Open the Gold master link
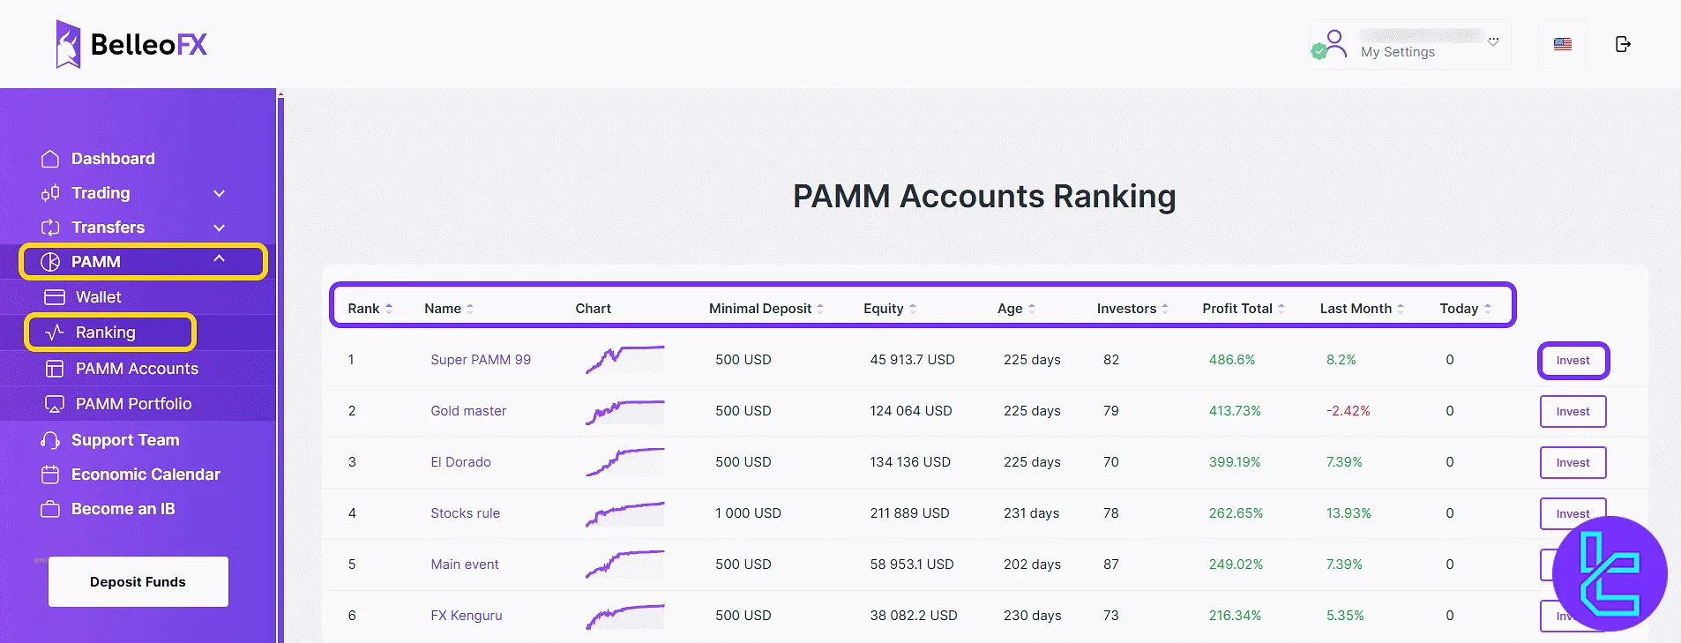This screenshot has height=643, width=1681. pos(468,411)
